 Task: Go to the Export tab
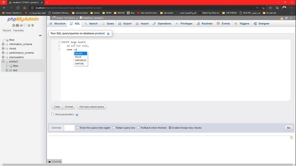click(125, 24)
